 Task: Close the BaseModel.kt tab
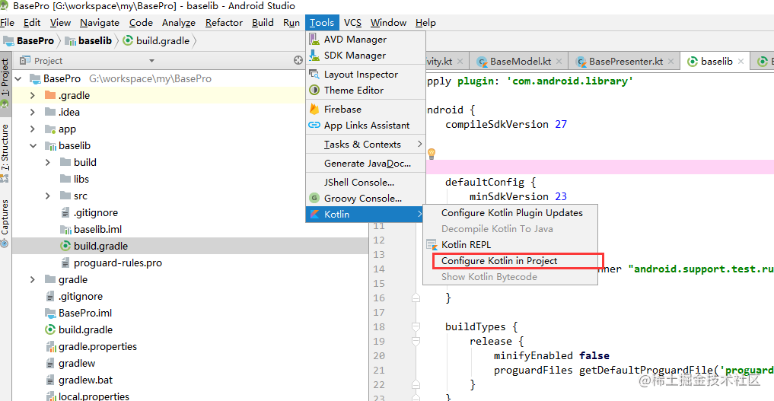coord(559,62)
